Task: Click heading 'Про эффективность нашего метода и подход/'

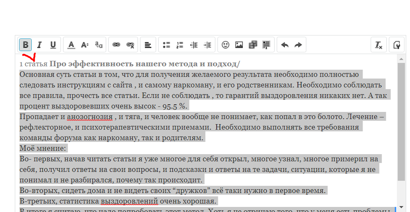Action: pos(145,64)
